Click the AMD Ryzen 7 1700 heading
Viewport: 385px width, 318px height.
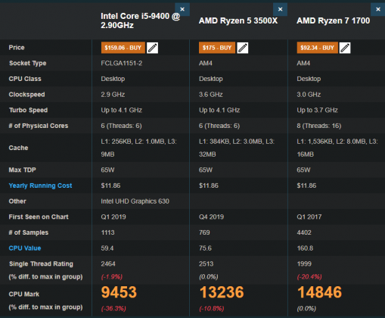point(333,20)
